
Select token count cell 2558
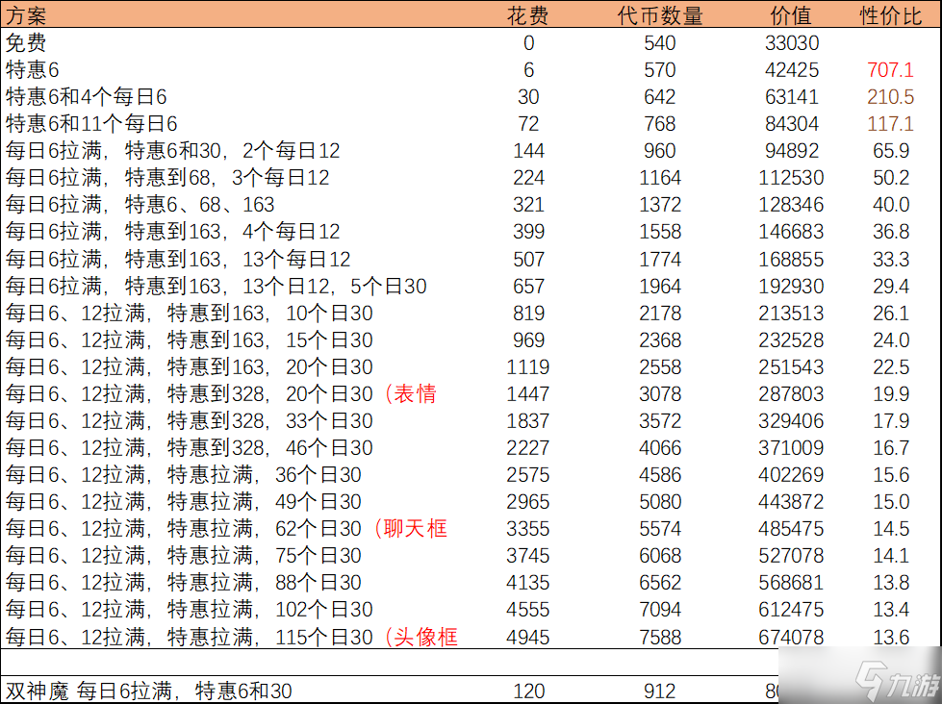click(660, 367)
